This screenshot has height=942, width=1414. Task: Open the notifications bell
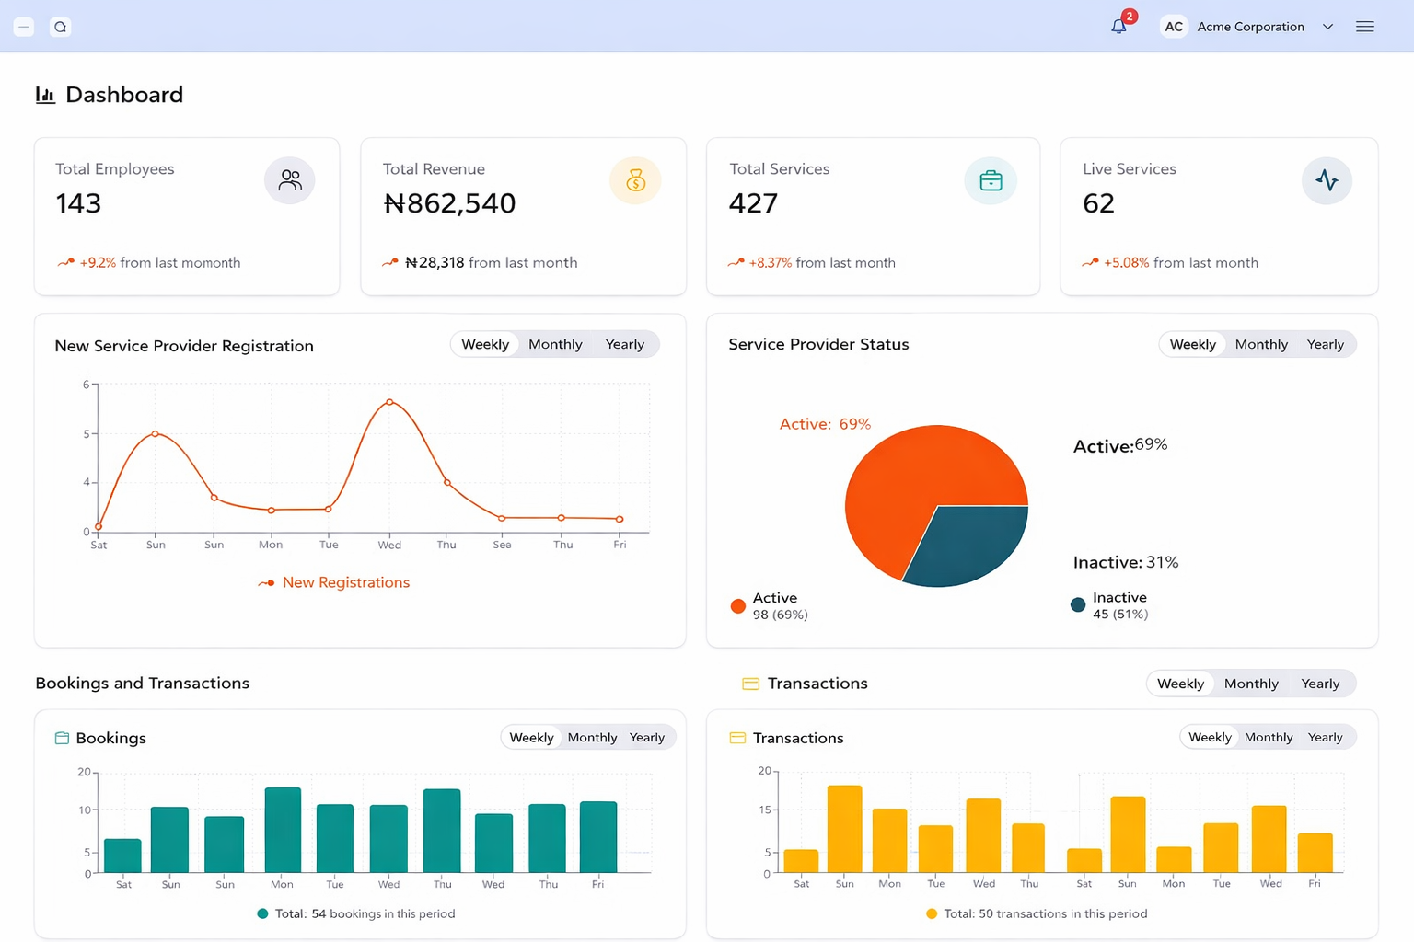click(1118, 27)
